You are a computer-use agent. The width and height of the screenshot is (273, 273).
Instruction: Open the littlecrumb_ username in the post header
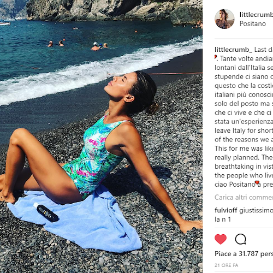(256, 15)
